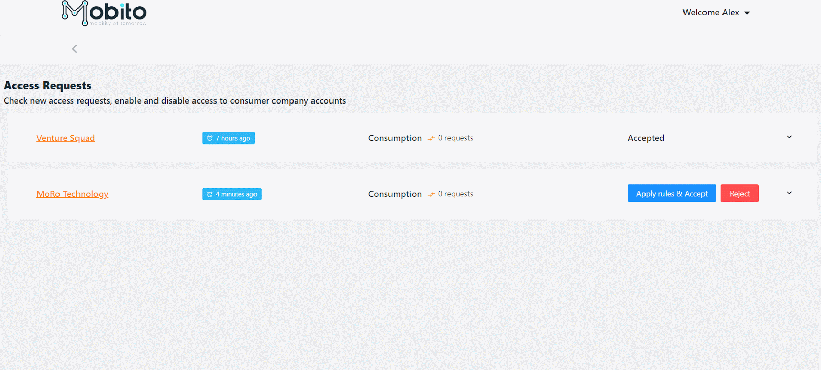The width and height of the screenshot is (821, 370).
Task: Select the Access Requests heading
Action: pyautogui.click(x=48, y=86)
